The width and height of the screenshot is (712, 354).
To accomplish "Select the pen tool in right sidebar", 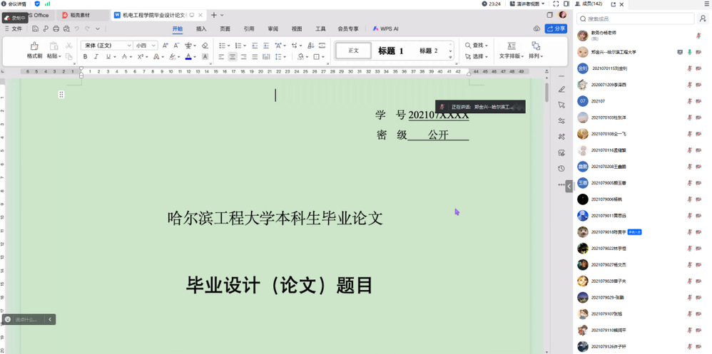I will [x=561, y=89].
